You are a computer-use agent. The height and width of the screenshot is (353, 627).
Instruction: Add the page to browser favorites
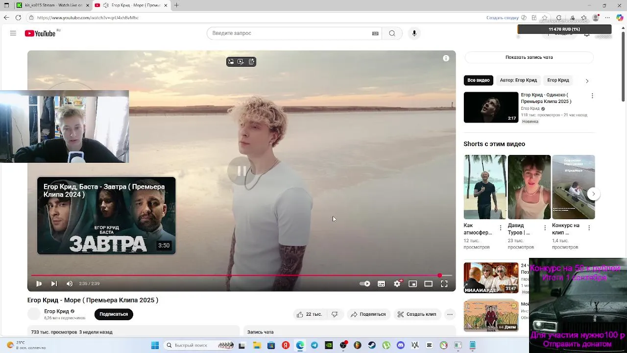pos(544,18)
